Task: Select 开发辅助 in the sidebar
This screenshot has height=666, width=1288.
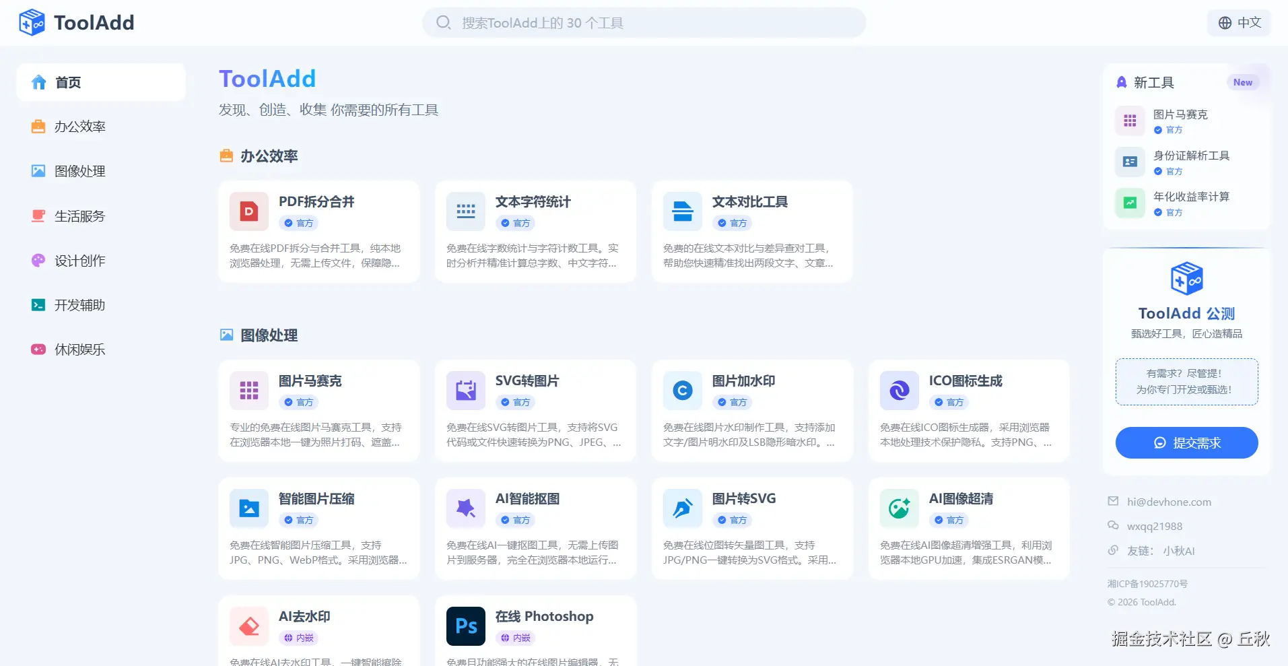Action: (x=101, y=305)
